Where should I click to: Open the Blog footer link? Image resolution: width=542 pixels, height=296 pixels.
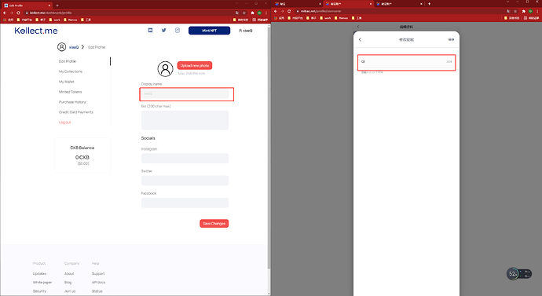[68, 282]
